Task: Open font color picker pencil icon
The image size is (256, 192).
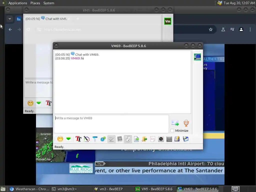Action: (x=87, y=139)
